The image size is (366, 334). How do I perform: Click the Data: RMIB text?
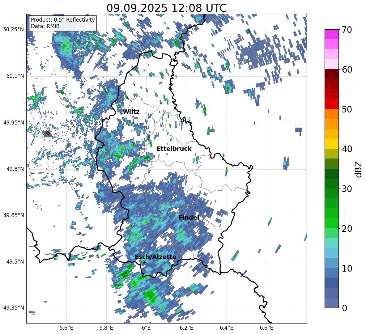click(x=45, y=26)
